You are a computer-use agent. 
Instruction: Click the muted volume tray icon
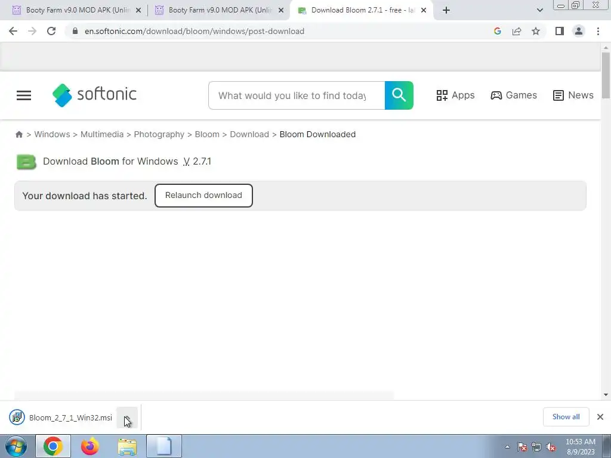551,447
